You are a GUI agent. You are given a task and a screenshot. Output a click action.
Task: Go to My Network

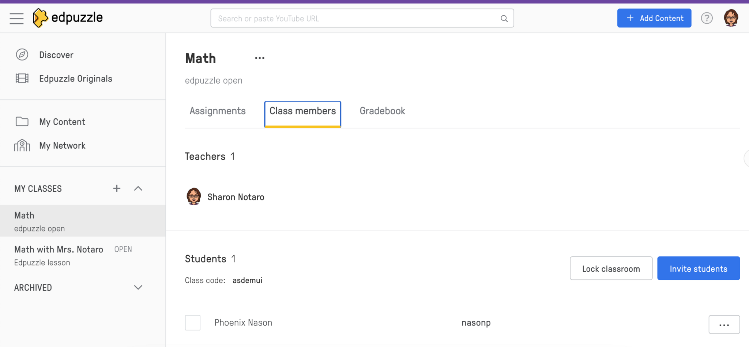pyautogui.click(x=62, y=145)
